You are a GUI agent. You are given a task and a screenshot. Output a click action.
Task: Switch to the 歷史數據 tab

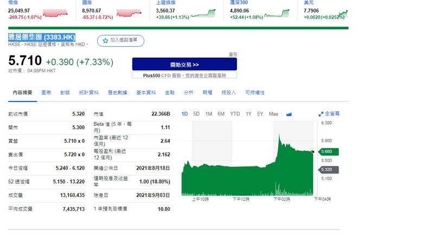(x=117, y=93)
